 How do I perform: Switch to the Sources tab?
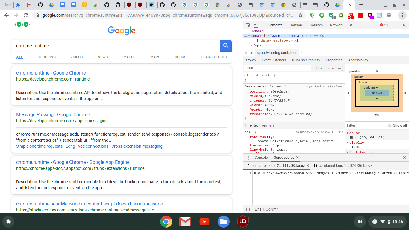pyautogui.click(x=316, y=25)
